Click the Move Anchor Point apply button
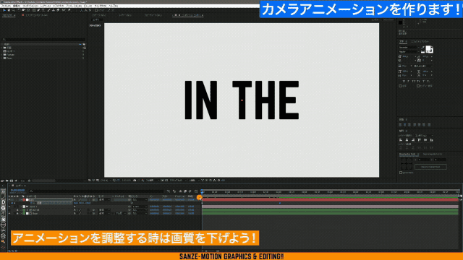Viewport: 463px width, 260px height. click(x=431, y=167)
